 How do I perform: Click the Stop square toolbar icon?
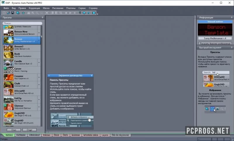66,13
